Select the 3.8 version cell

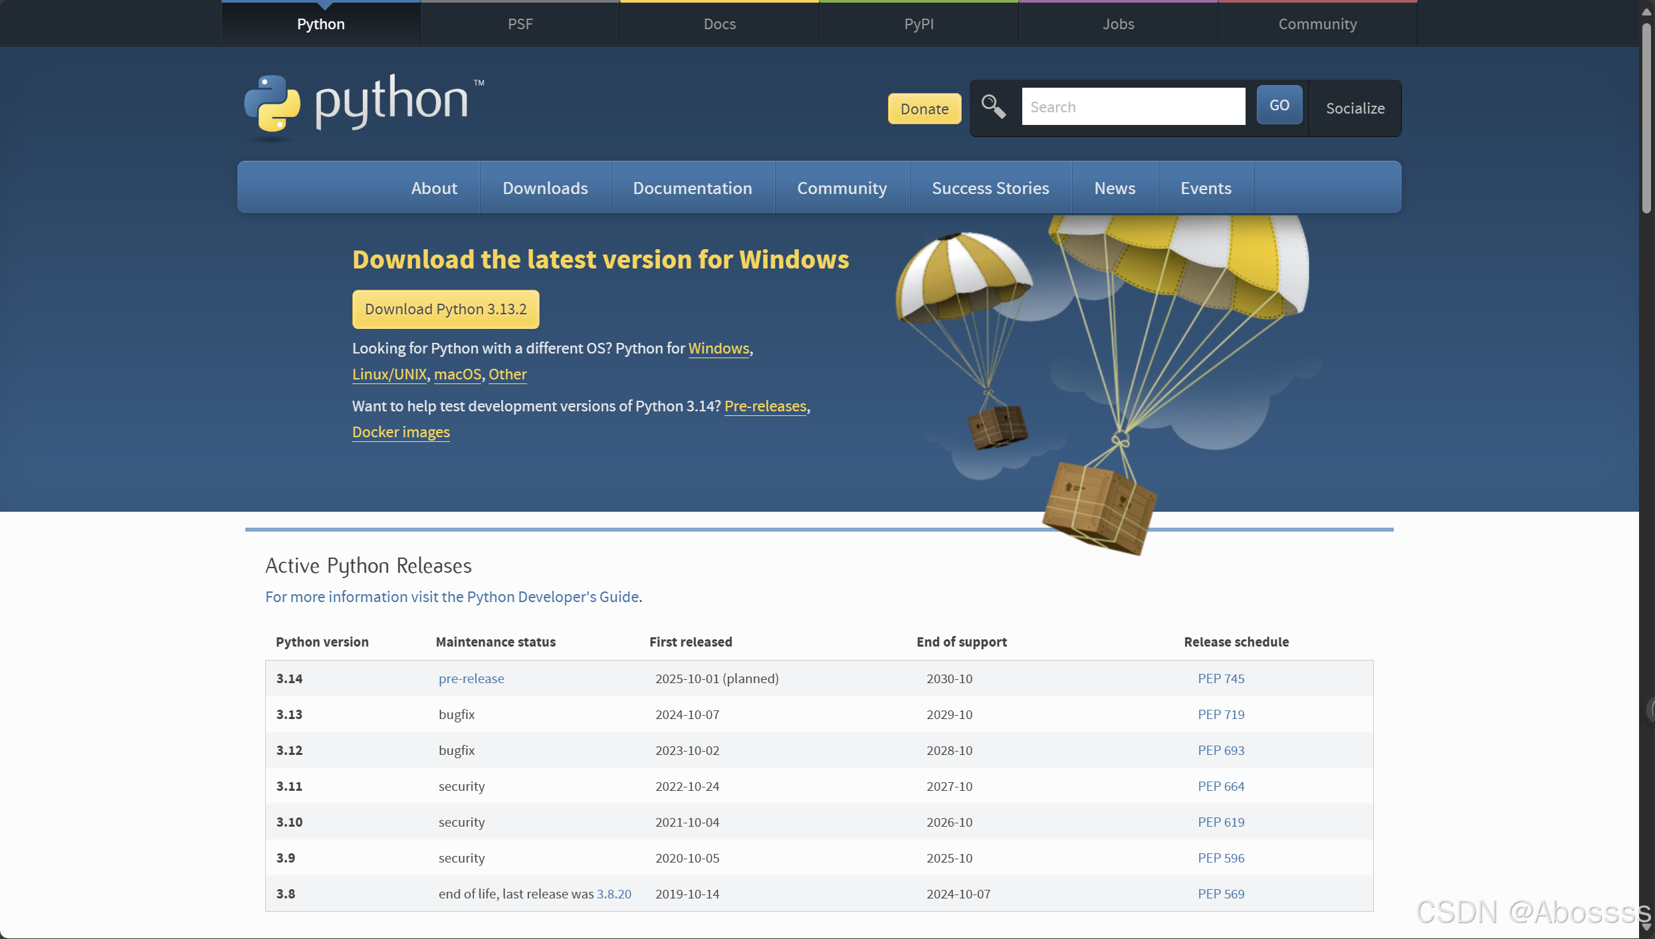286,894
